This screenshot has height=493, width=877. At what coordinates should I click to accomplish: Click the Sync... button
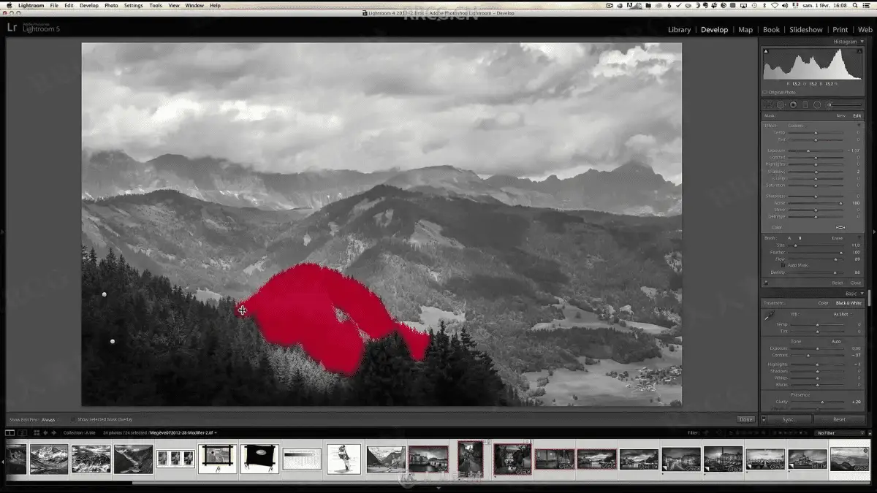pos(789,419)
